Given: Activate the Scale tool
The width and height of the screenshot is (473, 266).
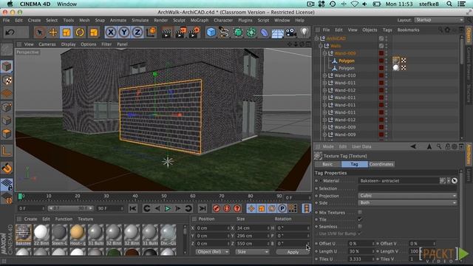Looking at the screenshot, I should [67, 33].
